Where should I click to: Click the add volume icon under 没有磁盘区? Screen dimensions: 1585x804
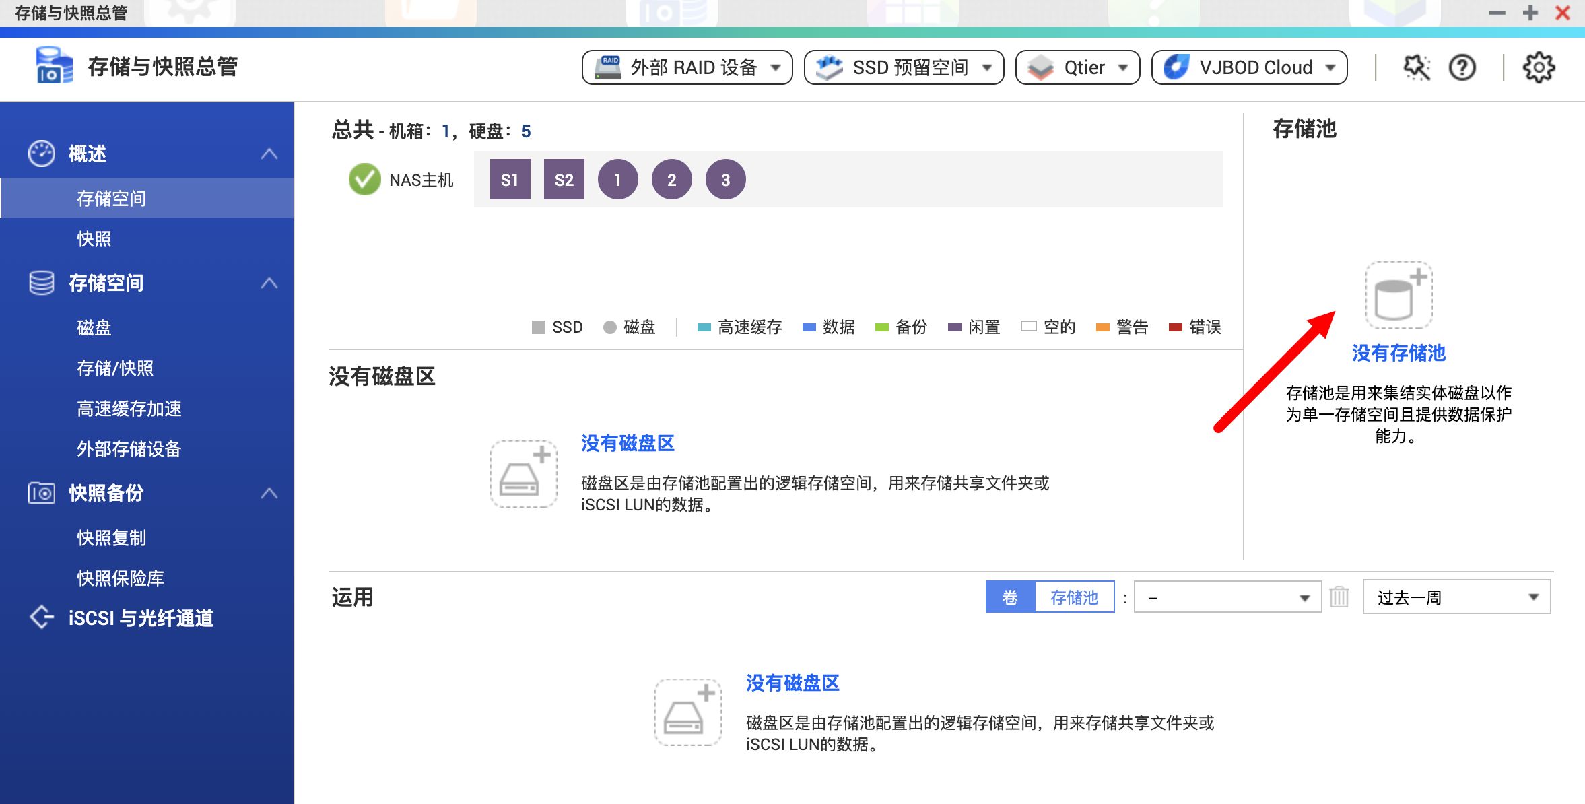click(523, 473)
